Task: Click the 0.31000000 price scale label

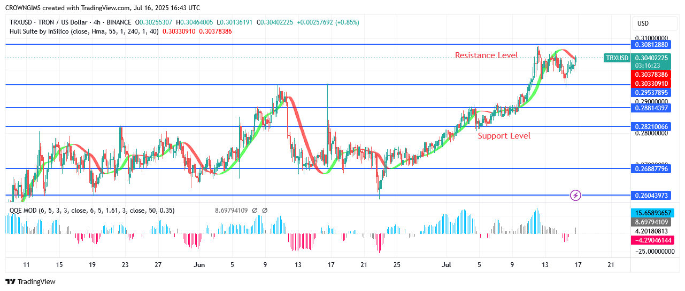Action: (x=651, y=38)
